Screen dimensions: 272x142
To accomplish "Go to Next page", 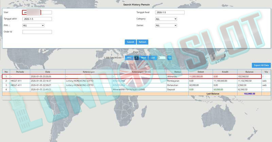I will tap(143, 58).
